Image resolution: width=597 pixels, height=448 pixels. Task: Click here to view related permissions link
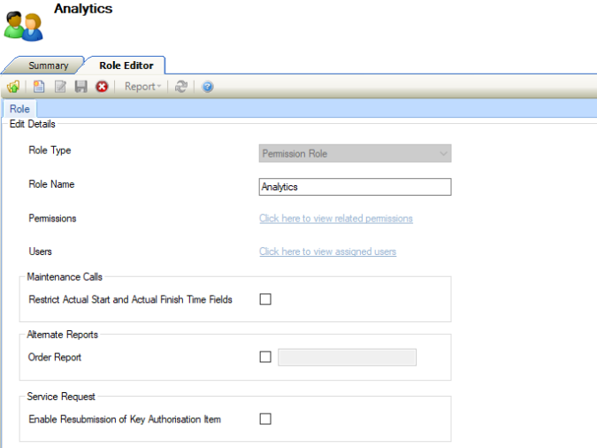(335, 219)
